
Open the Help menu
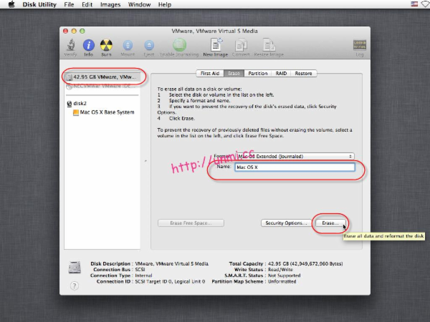pyautogui.click(x=165, y=5)
